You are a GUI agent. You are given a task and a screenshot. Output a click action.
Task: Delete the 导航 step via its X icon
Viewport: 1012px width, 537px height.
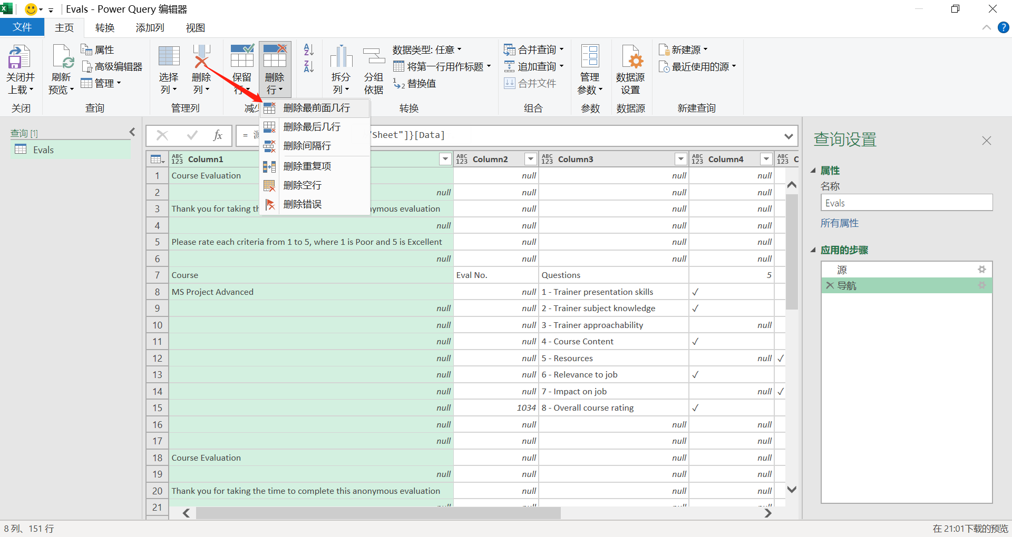coord(831,285)
